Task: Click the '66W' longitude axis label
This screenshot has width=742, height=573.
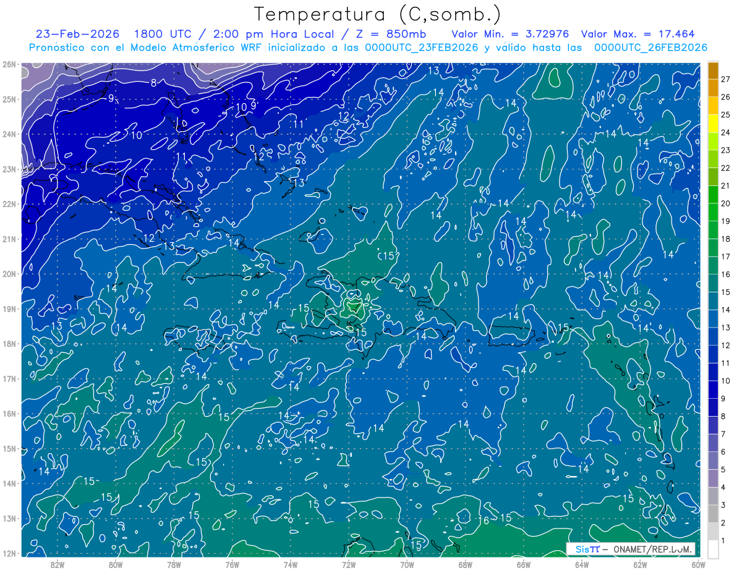Action: click(524, 564)
